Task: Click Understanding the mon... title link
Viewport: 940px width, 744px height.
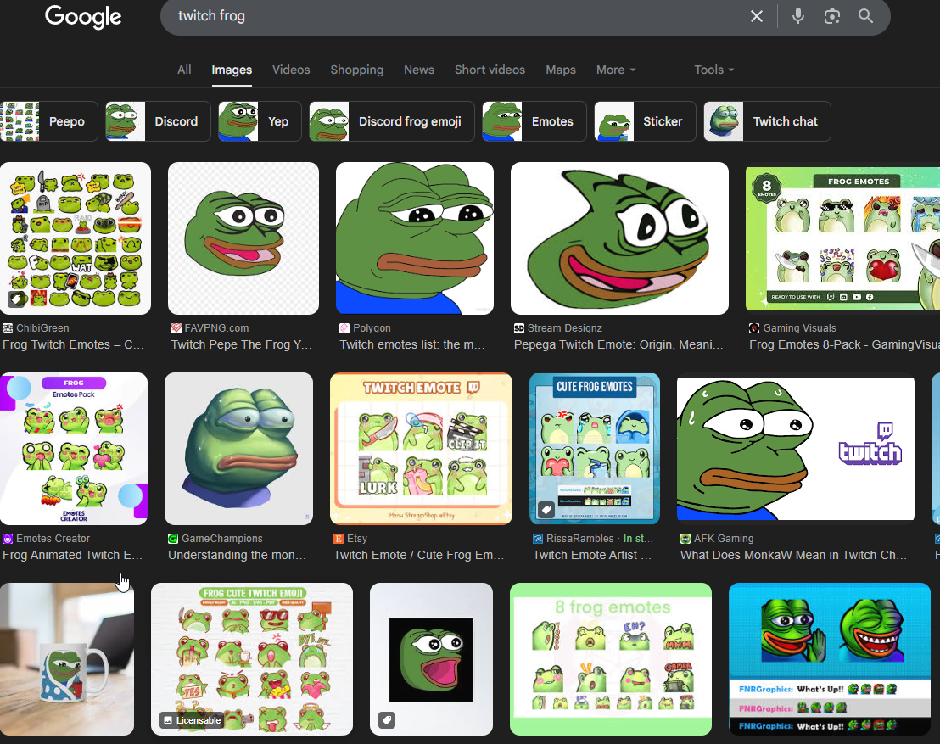Action: (x=237, y=555)
